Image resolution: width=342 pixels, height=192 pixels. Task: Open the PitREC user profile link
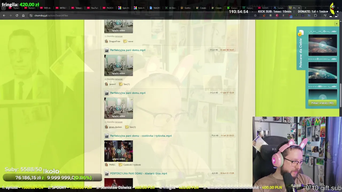pyautogui.click(x=112, y=165)
